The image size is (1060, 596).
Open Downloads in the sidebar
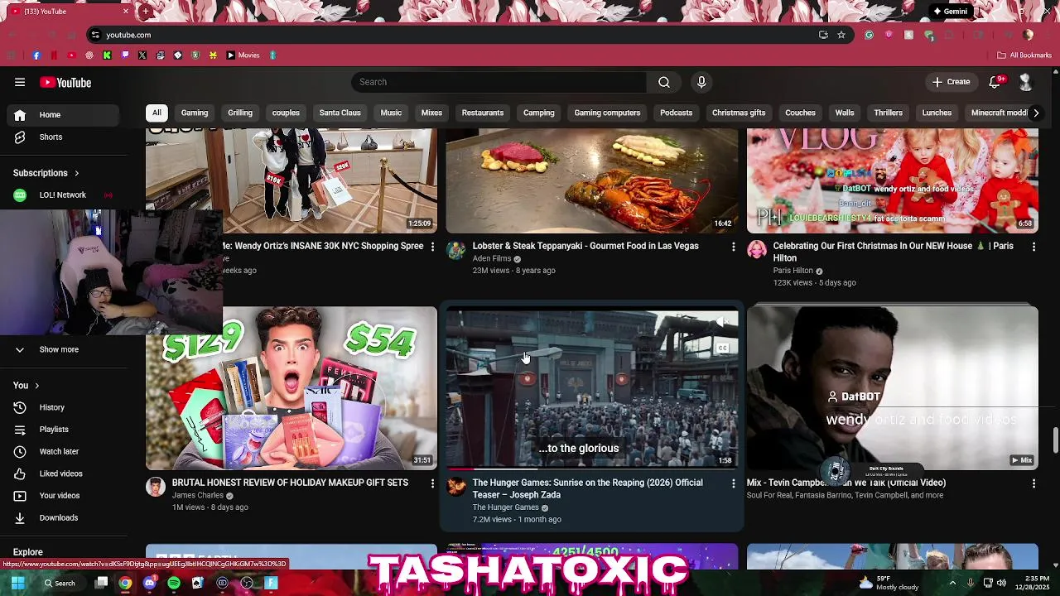point(59,517)
